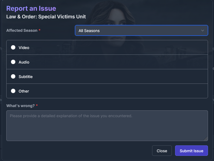Viewport: 214px width, 161px height.
Task: Focus the What's wrong text area
Action: point(107,126)
